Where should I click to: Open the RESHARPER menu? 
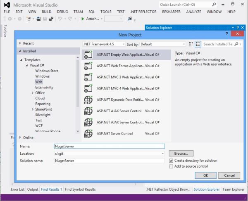[171, 12]
